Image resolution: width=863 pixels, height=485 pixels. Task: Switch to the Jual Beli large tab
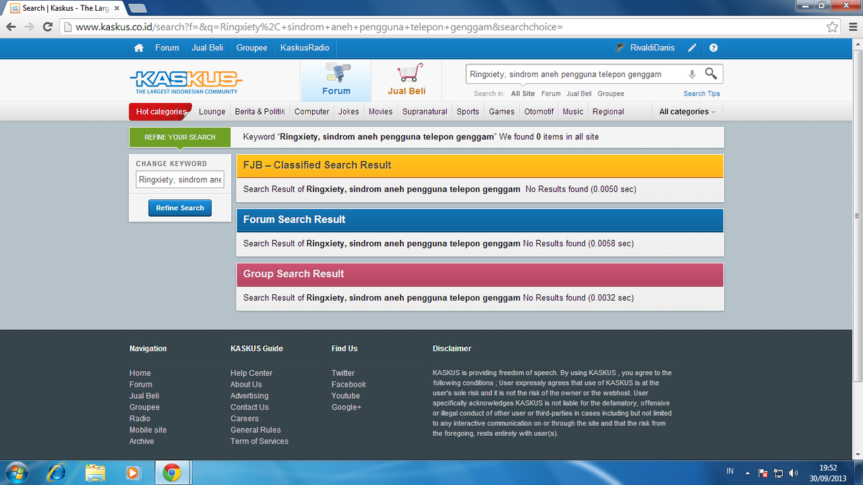tap(407, 80)
